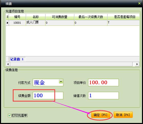Select the 成人门票 cell in the table
143x124 pixels.
click(x=35, y=23)
